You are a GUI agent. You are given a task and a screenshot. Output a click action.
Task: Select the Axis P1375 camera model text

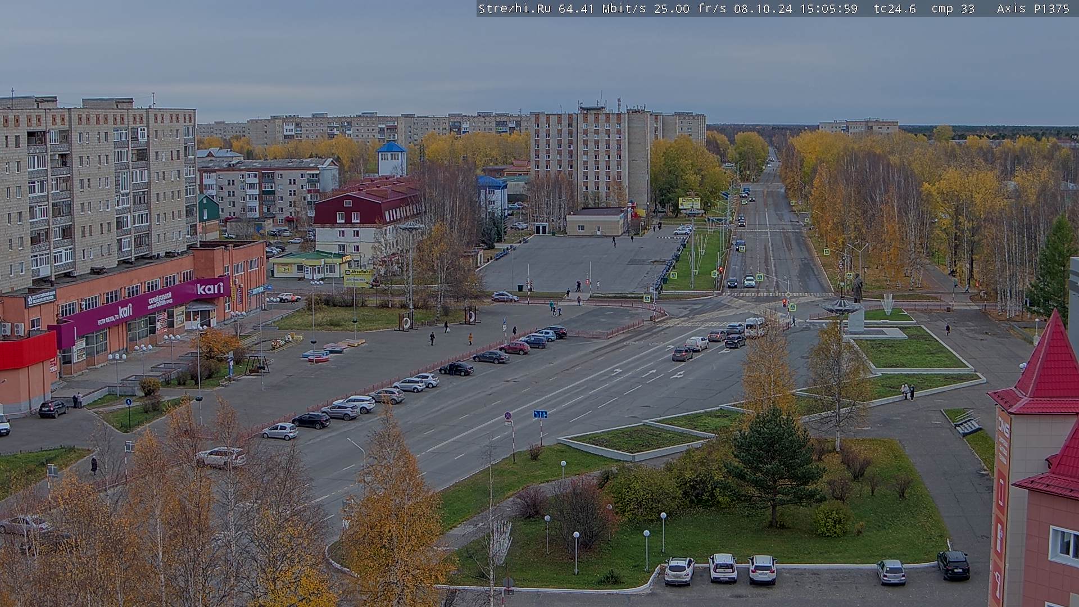pyautogui.click(x=1033, y=8)
